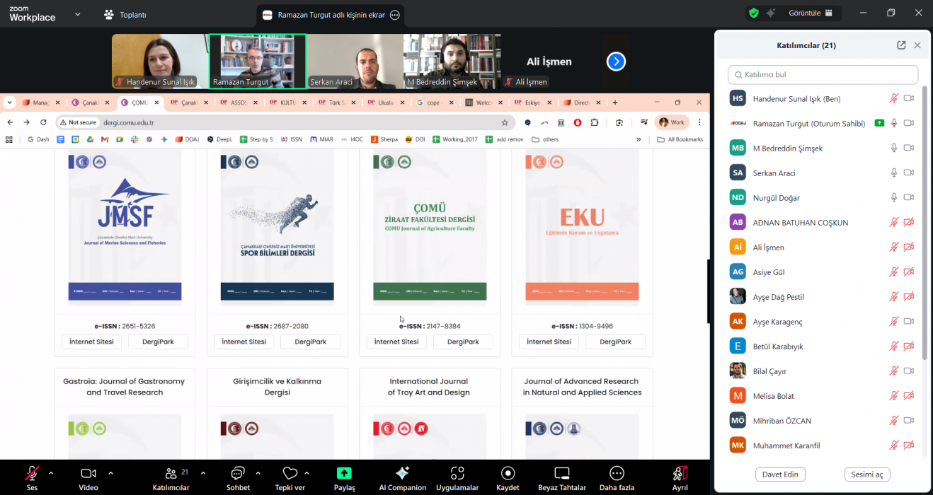Viewport: 933px width, 495px height.
Task: Click the Davet Edin button
Action: 780,474
